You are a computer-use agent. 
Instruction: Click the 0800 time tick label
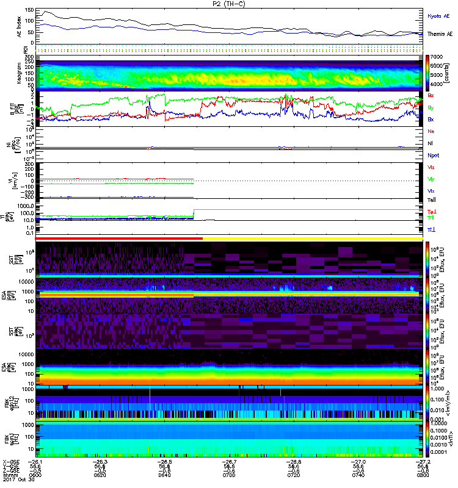[423, 476]
